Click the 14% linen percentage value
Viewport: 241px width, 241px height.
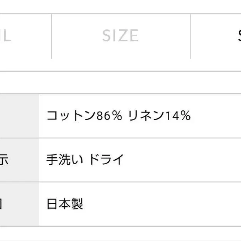(178, 116)
